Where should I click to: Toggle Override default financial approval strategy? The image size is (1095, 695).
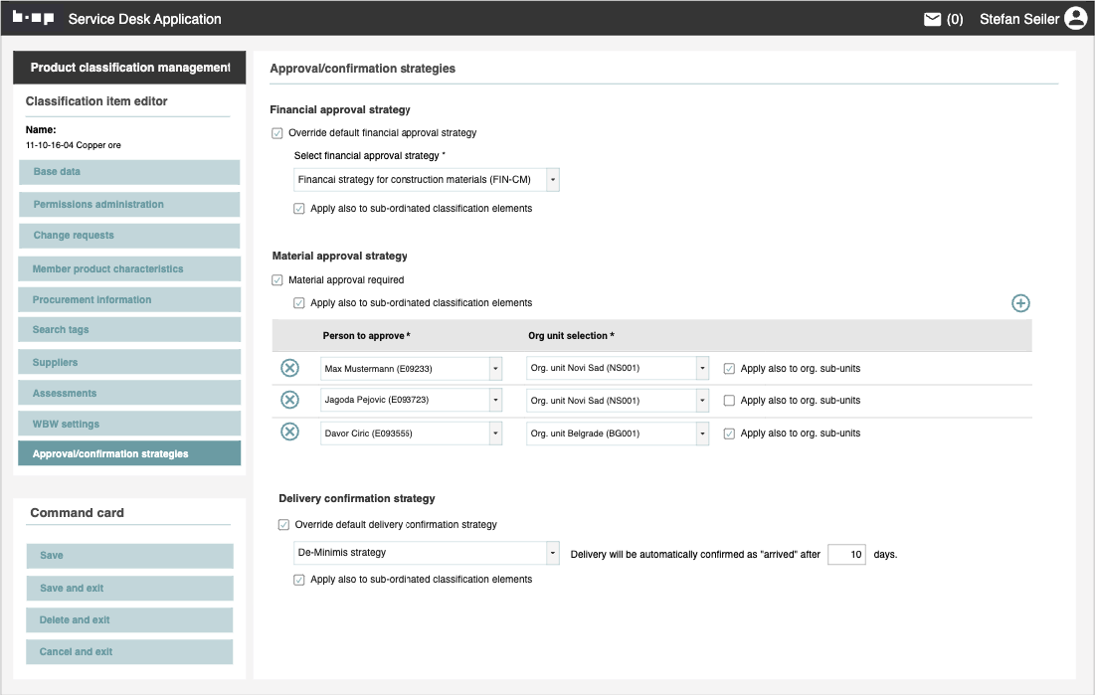point(277,133)
